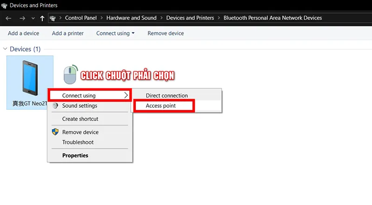This screenshot has width=372, height=205.
Task: Choose Create shortcut in context menu
Action: coord(90,119)
